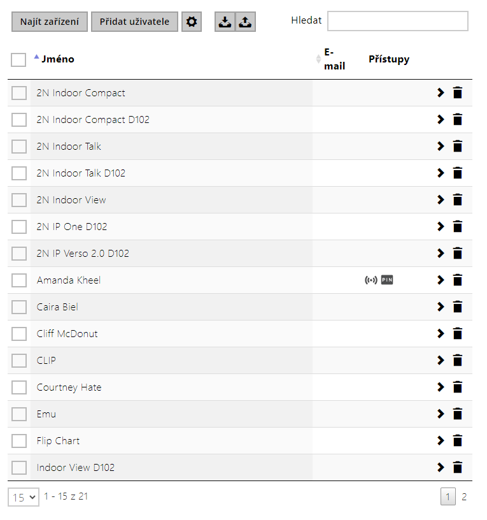Viewport: 487px width, 520px height.
Task: Tick the checkbox for Caira Biel
Action: pyautogui.click(x=19, y=307)
